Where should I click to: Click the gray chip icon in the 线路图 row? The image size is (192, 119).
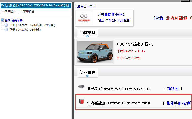81,87
